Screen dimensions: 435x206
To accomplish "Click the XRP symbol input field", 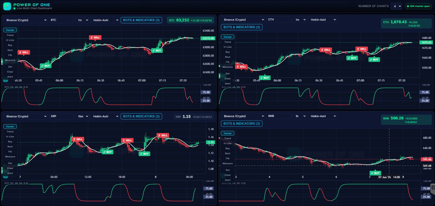I will pos(61,117).
